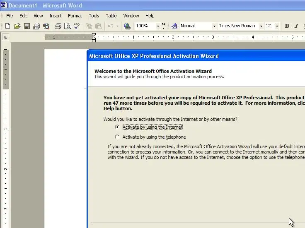The height and width of the screenshot is (228, 305).
Task: Toggle Italic formatting
Action: click(x=296, y=26)
